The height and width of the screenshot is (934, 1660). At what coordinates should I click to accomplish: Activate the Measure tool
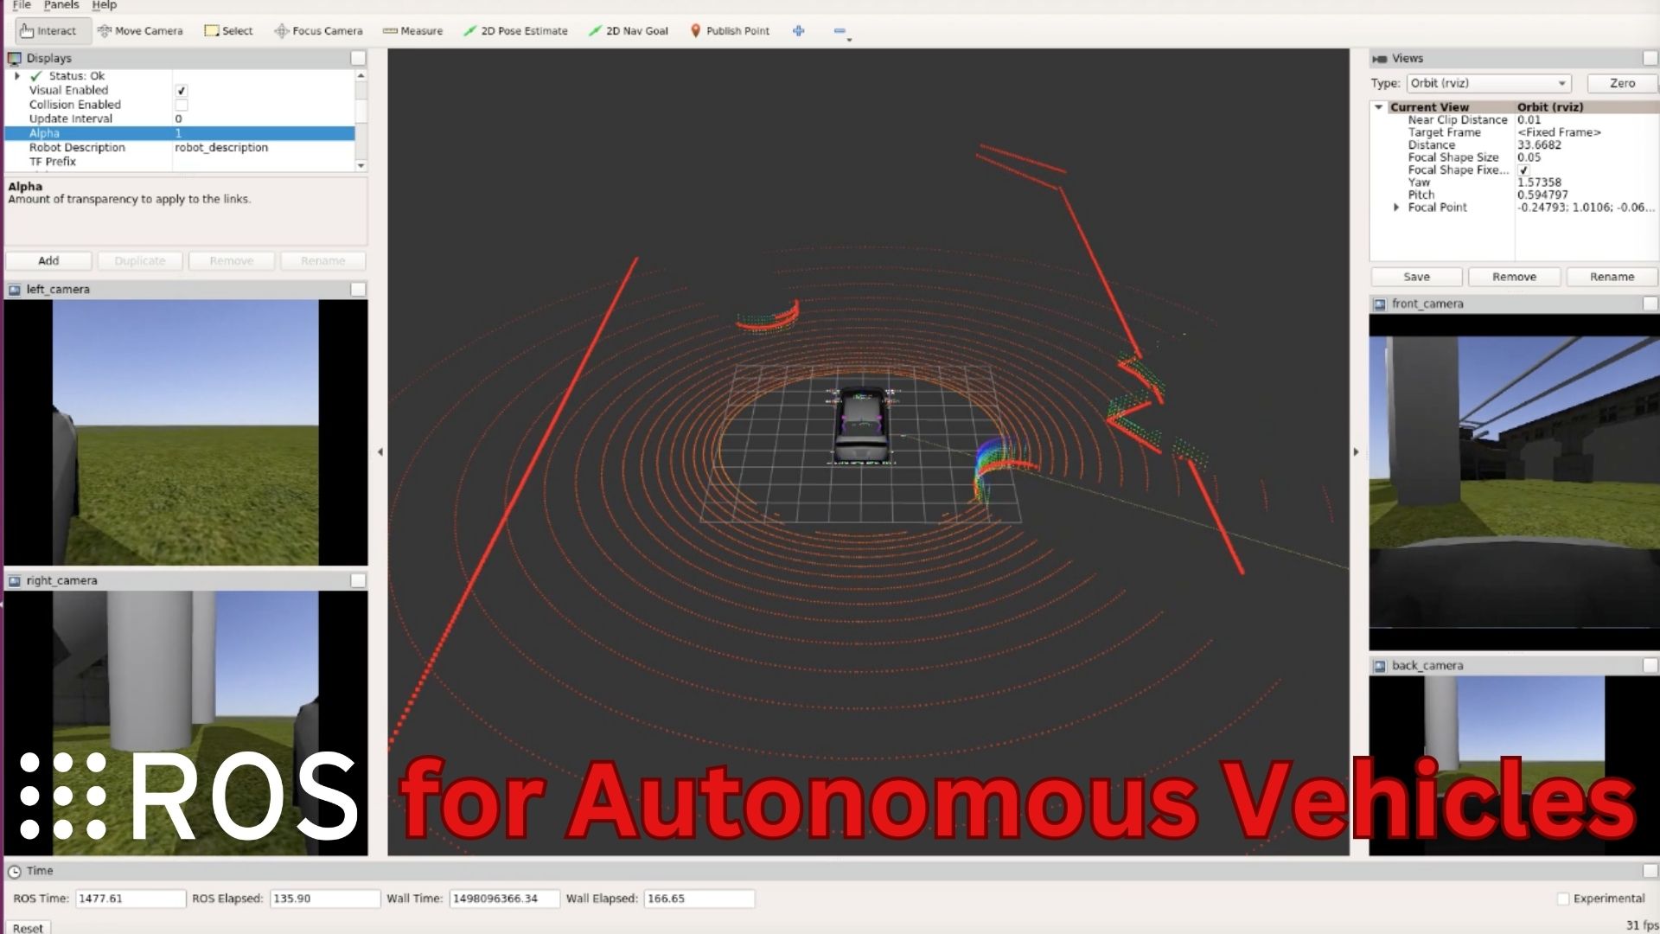pos(412,31)
